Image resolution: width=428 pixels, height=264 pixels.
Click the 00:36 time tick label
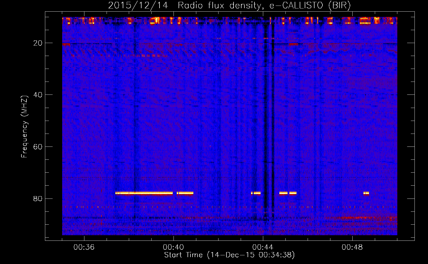84,247
